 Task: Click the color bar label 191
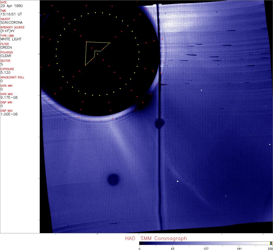[239, 248]
